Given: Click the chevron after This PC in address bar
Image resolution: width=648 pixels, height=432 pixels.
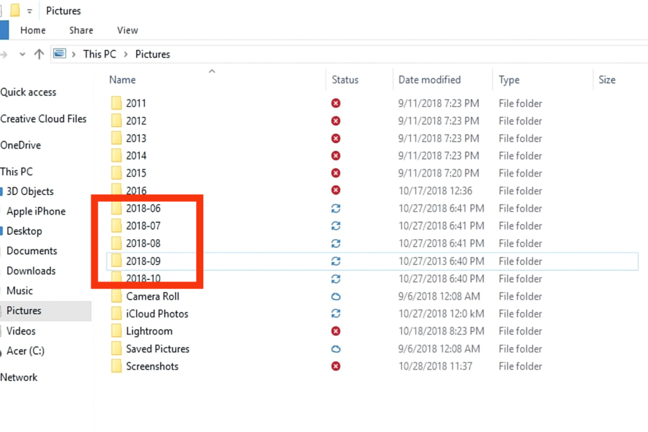Looking at the screenshot, I should click(x=125, y=54).
